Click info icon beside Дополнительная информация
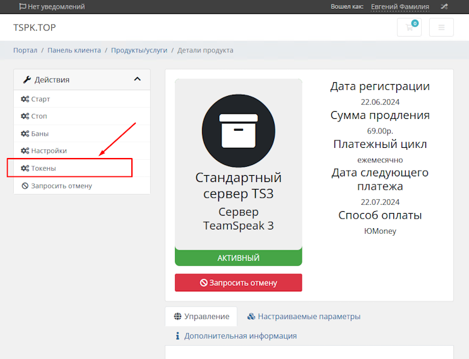This screenshot has height=359, width=469. coord(177,336)
